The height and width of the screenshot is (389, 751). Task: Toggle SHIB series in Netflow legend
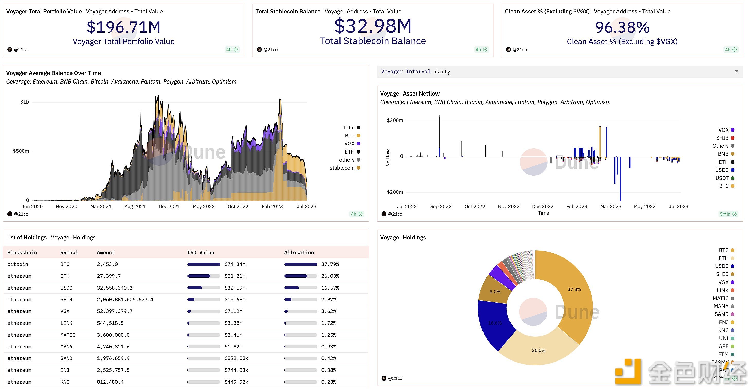coord(725,138)
